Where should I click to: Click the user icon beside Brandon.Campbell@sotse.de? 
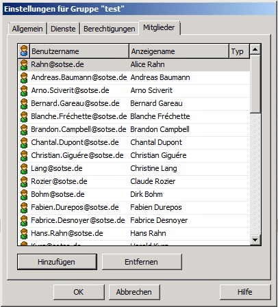click(24, 130)
